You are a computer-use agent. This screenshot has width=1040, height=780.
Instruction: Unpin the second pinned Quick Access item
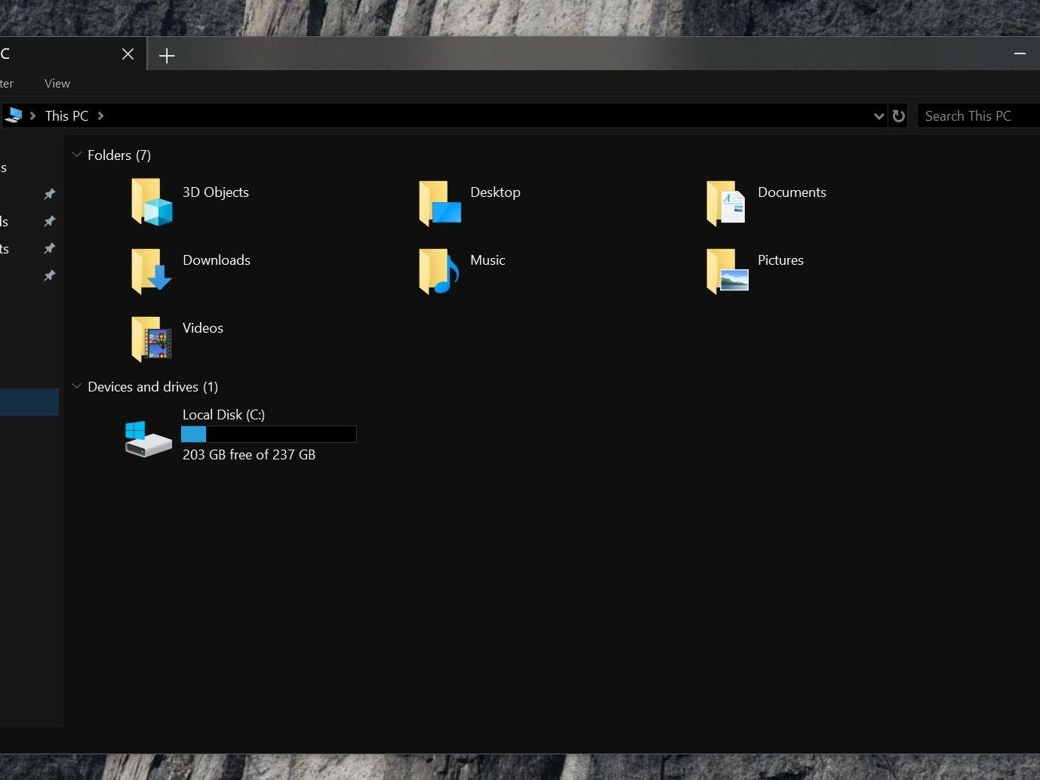49,221
